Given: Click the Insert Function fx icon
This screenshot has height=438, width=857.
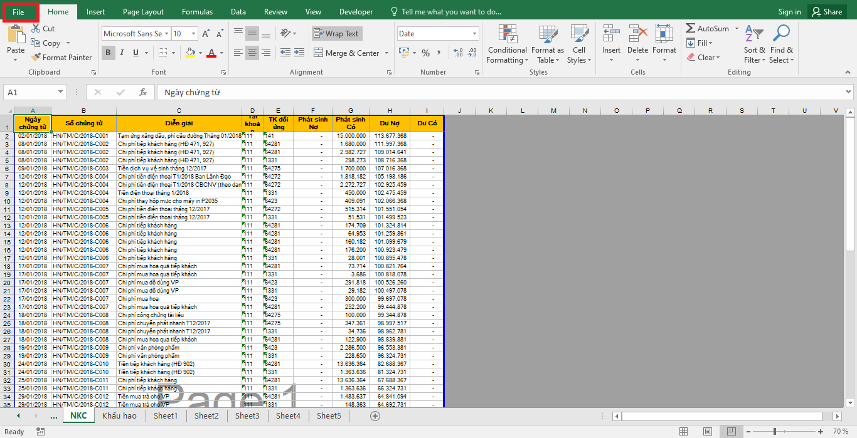Looking at the screenshot, I should [143, 92].
